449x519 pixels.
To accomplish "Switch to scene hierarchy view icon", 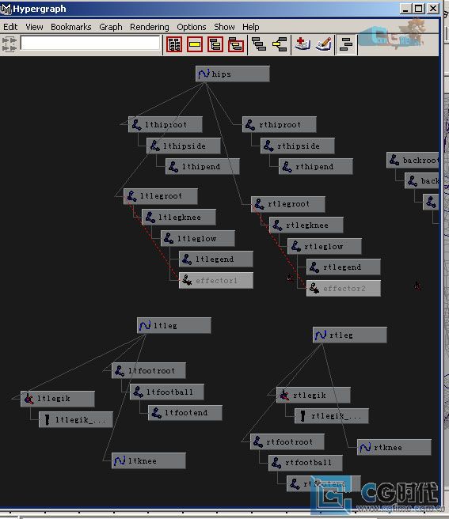I will pyautogui.click(x=259, y=44).
